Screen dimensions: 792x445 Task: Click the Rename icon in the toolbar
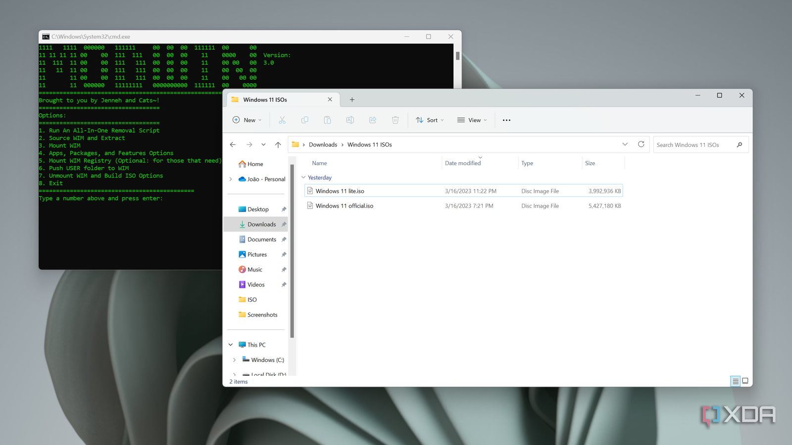[x=350, y=120]
